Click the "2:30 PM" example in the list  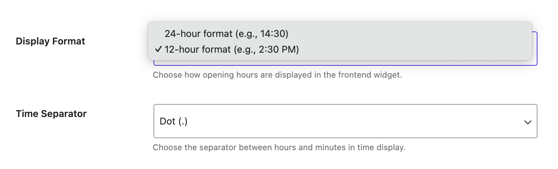[x=278, y=50]
